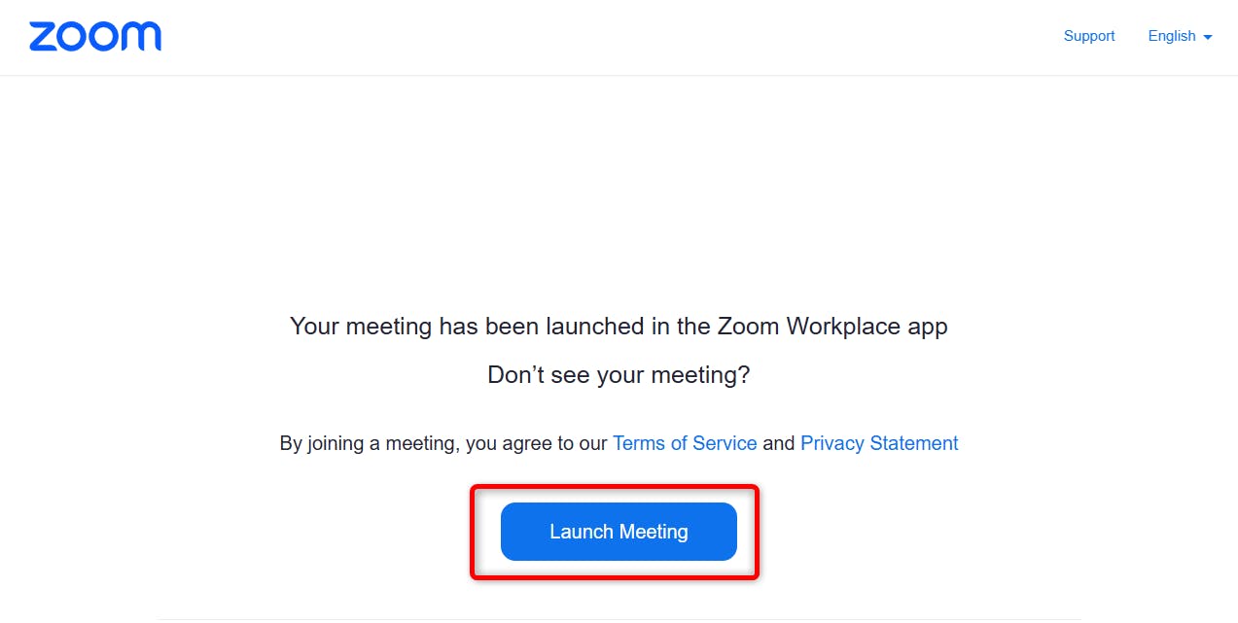1238x623 pixels.
Task: Click the horizontal divider below Launch Meeting
Action: 619,619
